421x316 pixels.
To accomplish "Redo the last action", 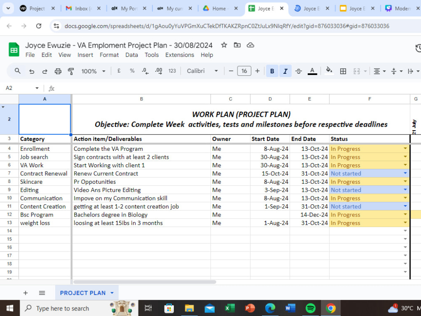I will click(x=45, y=71).
